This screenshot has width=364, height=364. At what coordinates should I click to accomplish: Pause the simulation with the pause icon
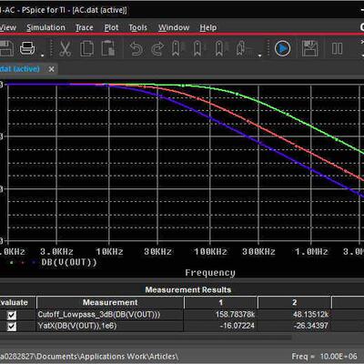(x=337, y=48)
